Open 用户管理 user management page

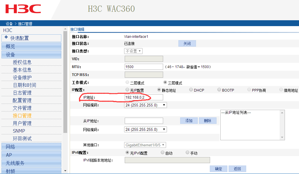pyautogui.click(x=22, y=123)
